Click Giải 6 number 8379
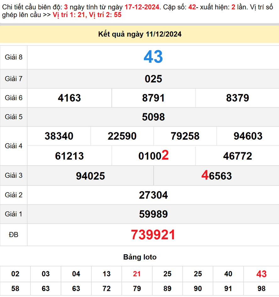Screen dimensions: 279x297 [x=237, y=98]
